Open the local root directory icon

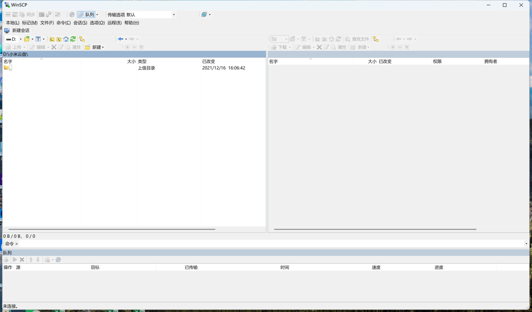coord(59,39)
